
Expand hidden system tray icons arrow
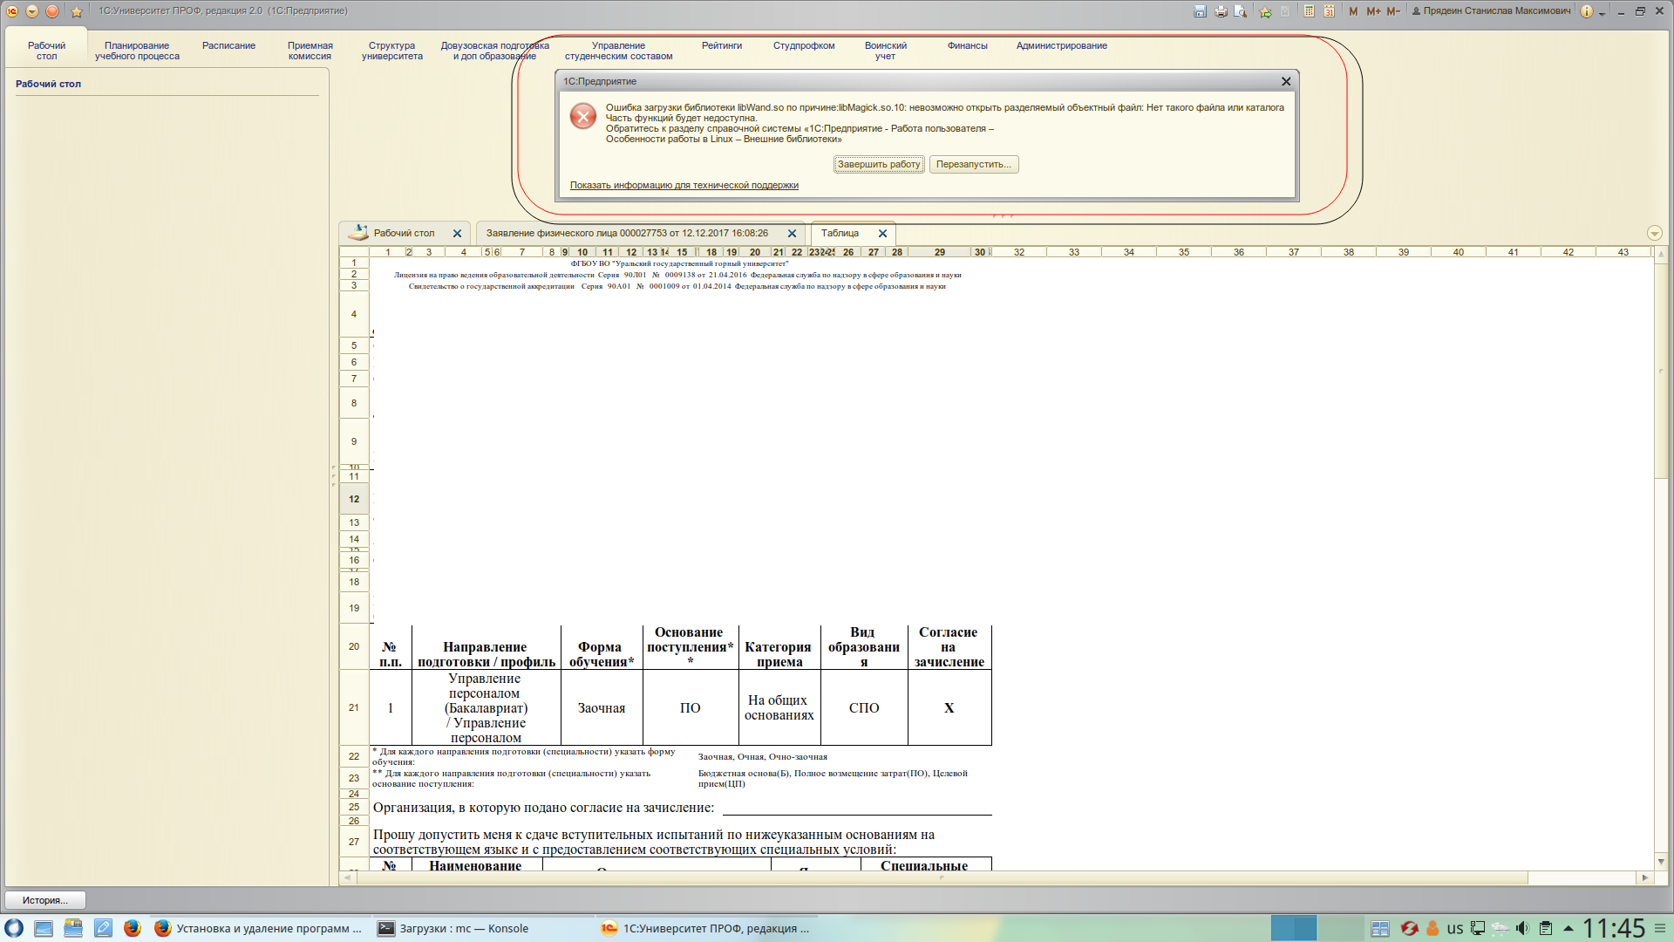(x=1568, y=928)
